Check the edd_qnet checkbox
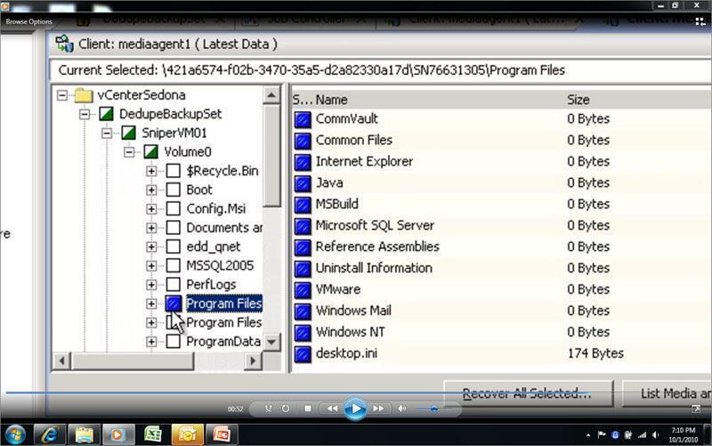The height and width of the screenshot is (446, 712). (x=173, y=247)
